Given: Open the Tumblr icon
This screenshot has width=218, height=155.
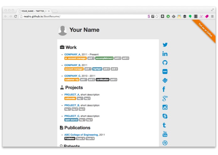Looking at the screenshot, I should coord(164,125).
